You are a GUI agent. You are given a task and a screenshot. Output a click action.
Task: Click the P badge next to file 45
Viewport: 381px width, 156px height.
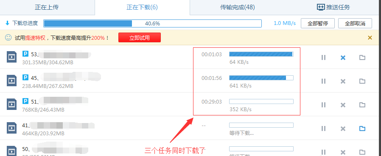(25, 77)
